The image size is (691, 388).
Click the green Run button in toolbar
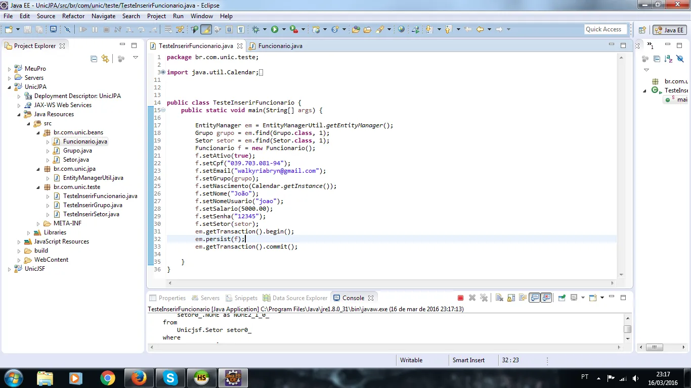tap(275, 29)
